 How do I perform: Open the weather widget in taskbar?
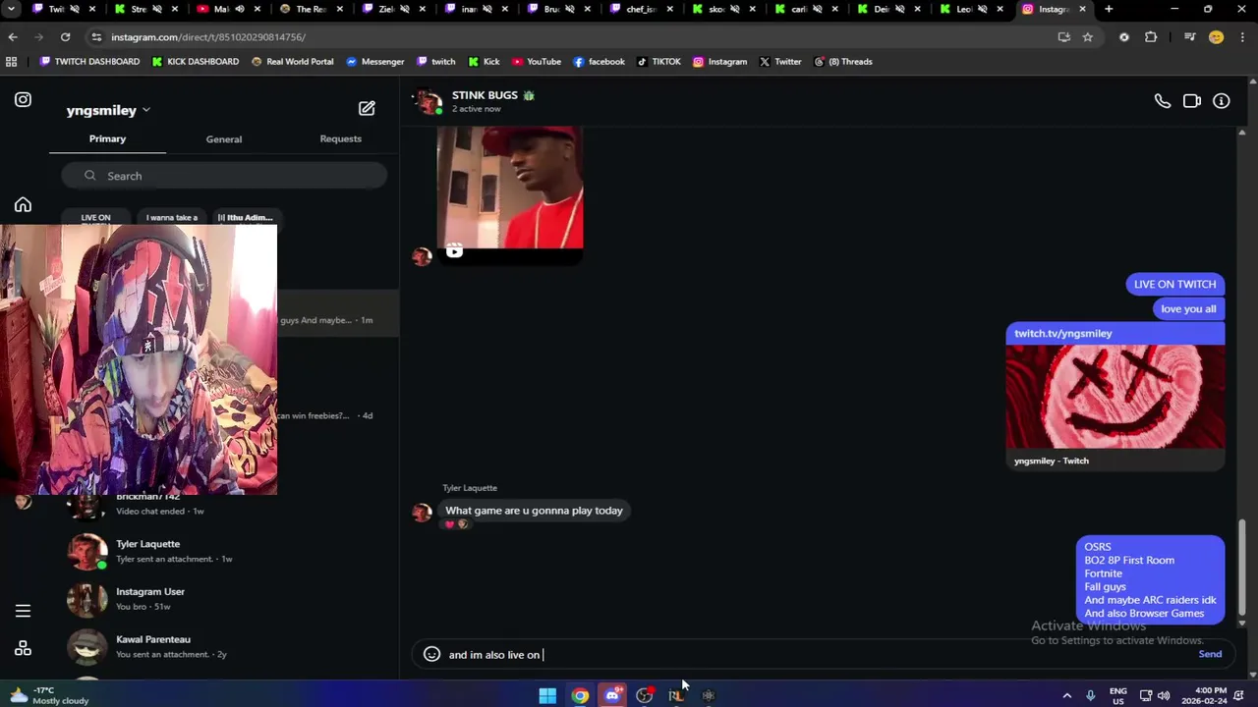(49, 695)
